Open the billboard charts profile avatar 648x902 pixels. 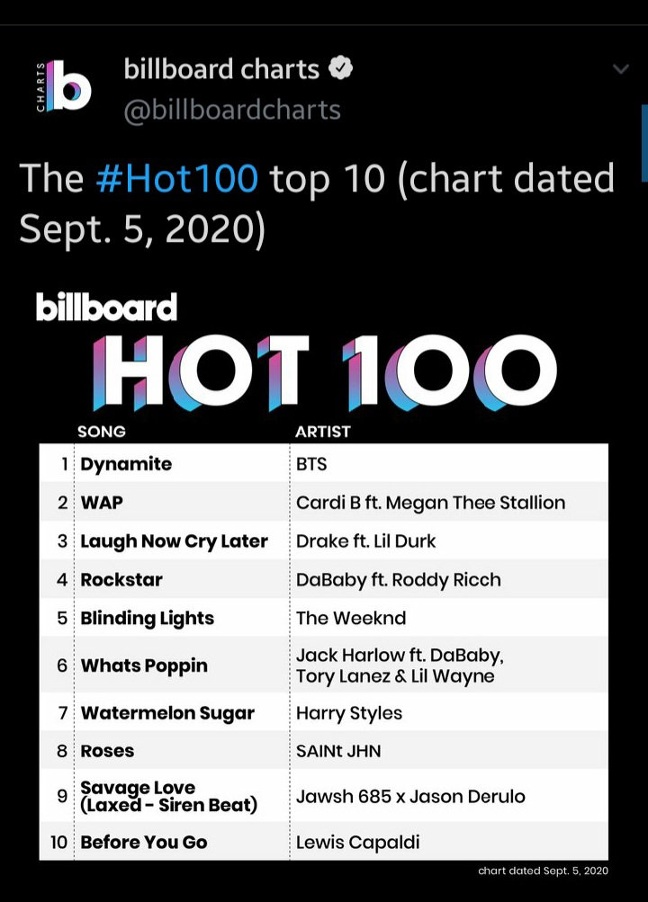point(63,86)
